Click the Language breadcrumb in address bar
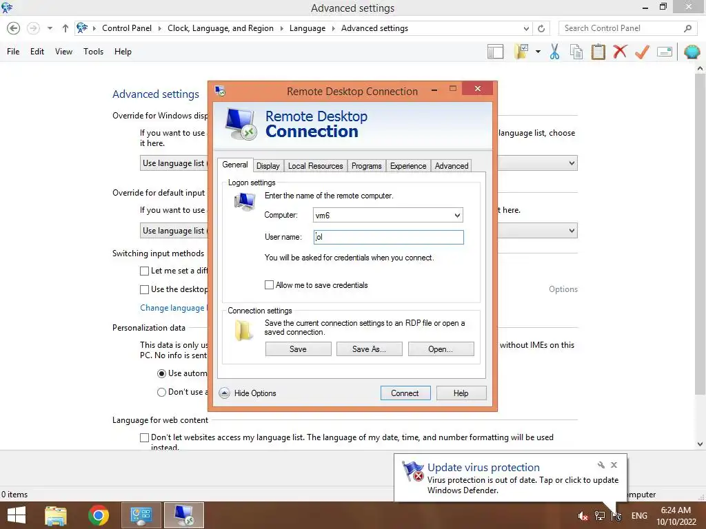This screenshot has width=706, height=529. (307, 28)
